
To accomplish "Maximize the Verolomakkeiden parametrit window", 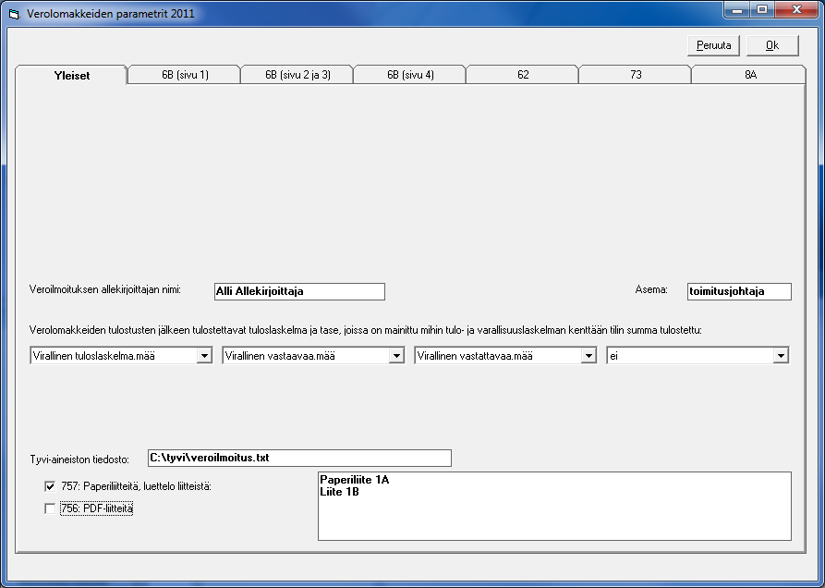I will 761,9.
